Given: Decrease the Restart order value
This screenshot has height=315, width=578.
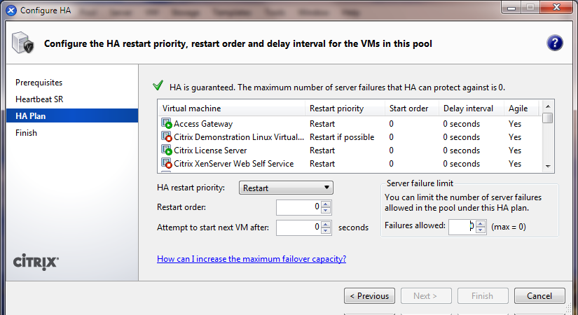Looking at the screenshot, I should tap(326, 211).
